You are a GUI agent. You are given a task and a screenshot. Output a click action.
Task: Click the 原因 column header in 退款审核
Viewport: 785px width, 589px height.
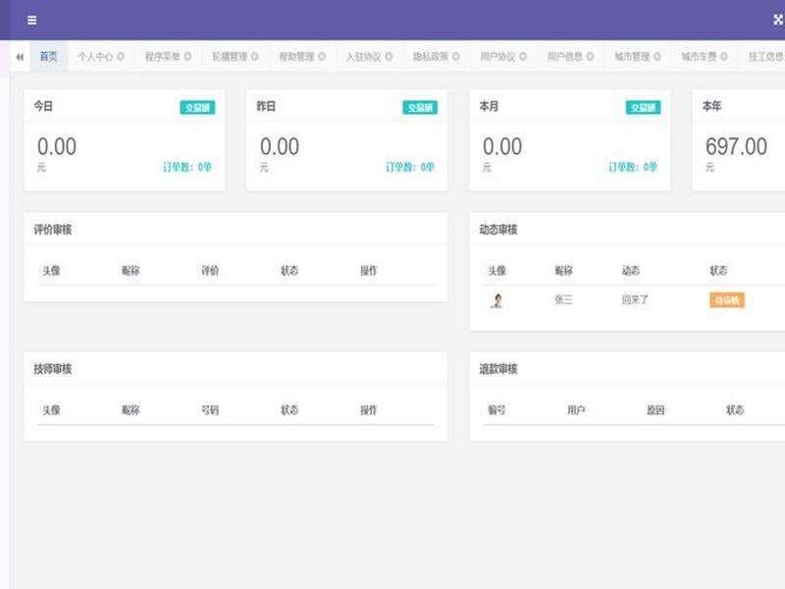(x=655, y=410)
